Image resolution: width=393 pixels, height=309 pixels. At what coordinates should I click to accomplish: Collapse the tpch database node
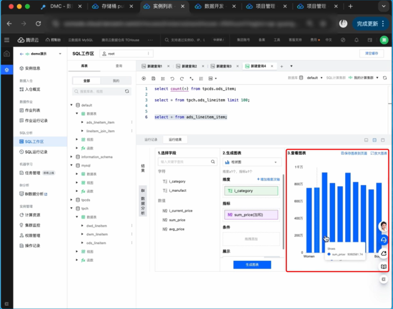[x=71, y=209]
